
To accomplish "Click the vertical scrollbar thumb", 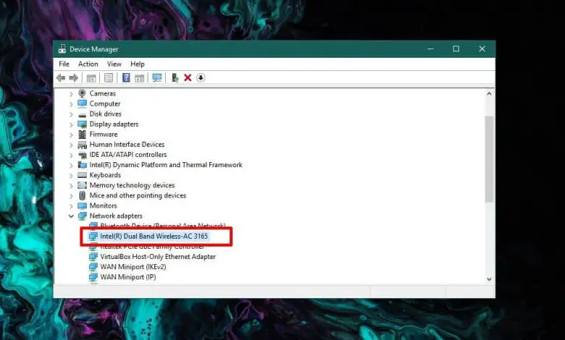I will (489, 159).
